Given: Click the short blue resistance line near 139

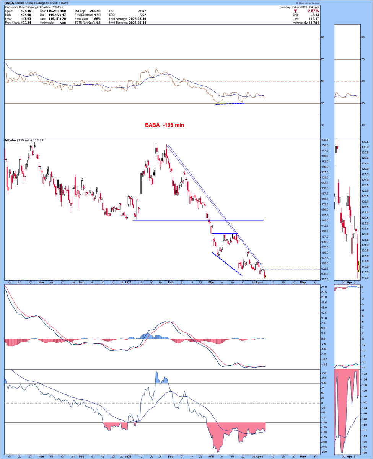Looking at the screenshot, I should [x=225, y=233].
